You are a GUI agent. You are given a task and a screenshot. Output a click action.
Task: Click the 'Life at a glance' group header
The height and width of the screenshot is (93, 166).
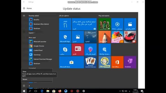pyautogui.click(x=64, y=16)
